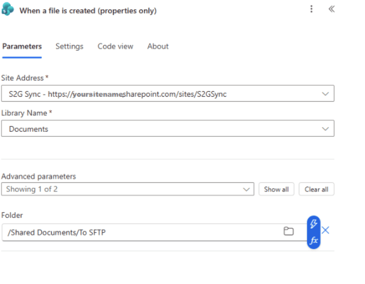The image size is (365, 284).
Task: Remove the Folder parameter with the X
Action: pos(326,230)
